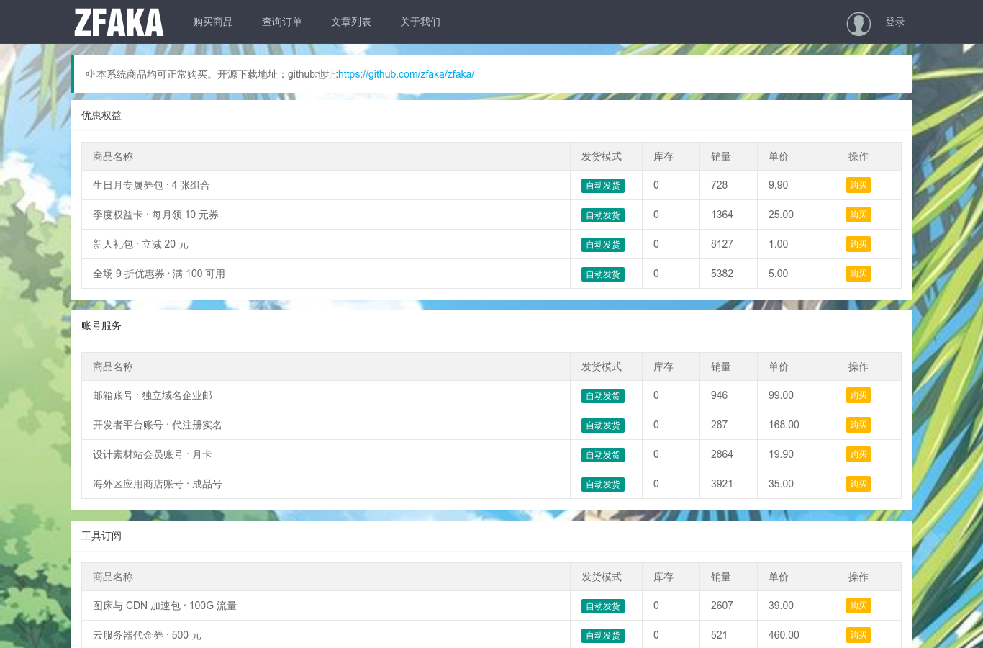Click the 自动发货 badge for 生日月专属券包
This screenshot has width=983, height=648.
[603, 186]
